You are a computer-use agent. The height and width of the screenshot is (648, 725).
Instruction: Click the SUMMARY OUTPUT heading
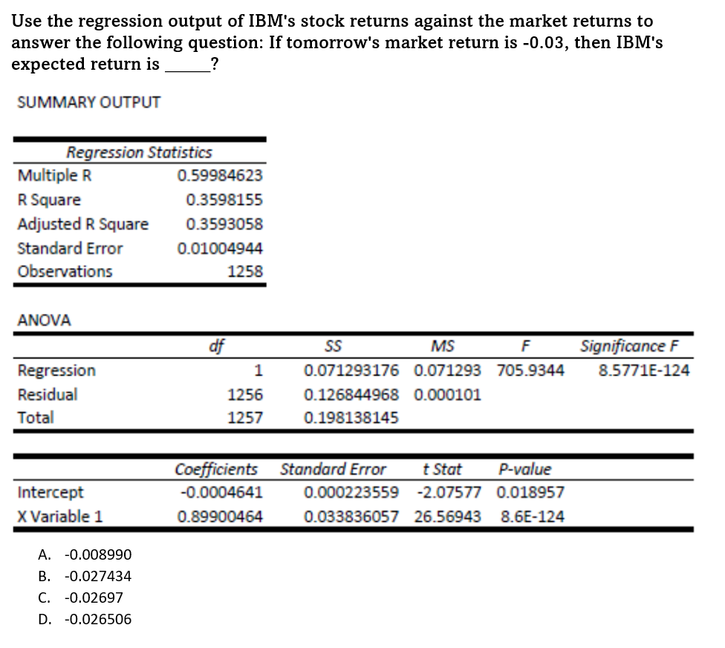click(x=88, y=102)
